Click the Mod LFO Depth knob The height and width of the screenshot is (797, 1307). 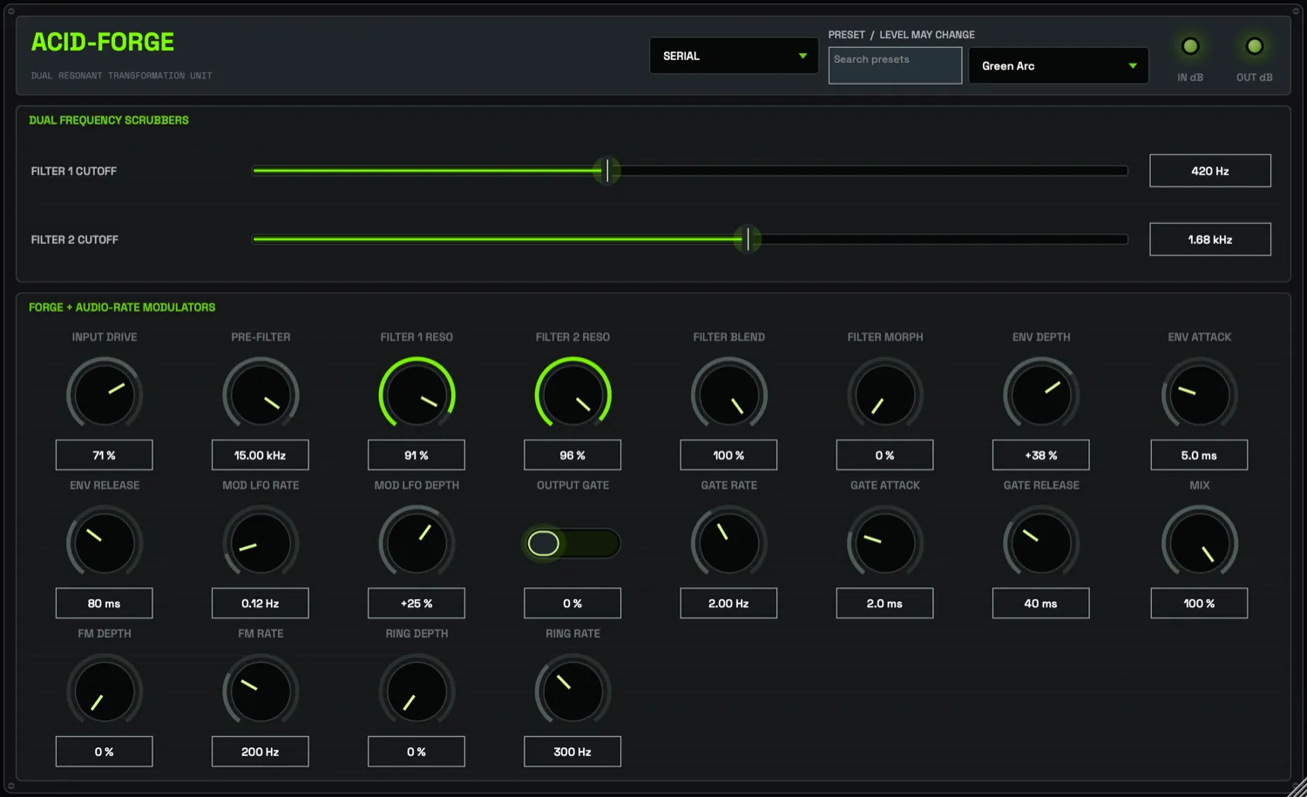(416, 543)
